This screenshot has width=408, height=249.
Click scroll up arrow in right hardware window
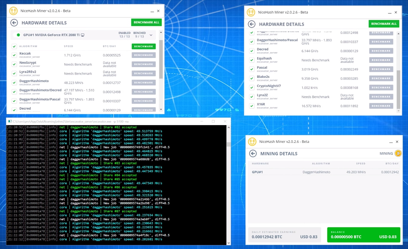[x=398, y=34]
